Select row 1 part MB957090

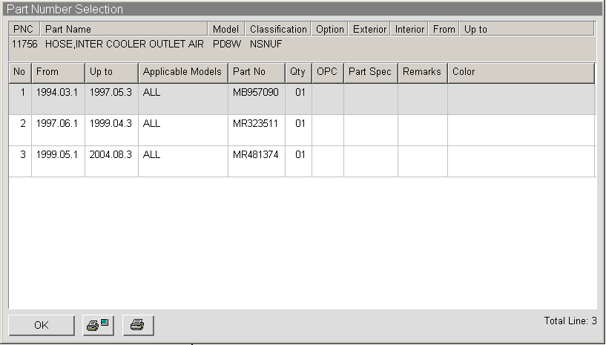click(x=255, y=93)
